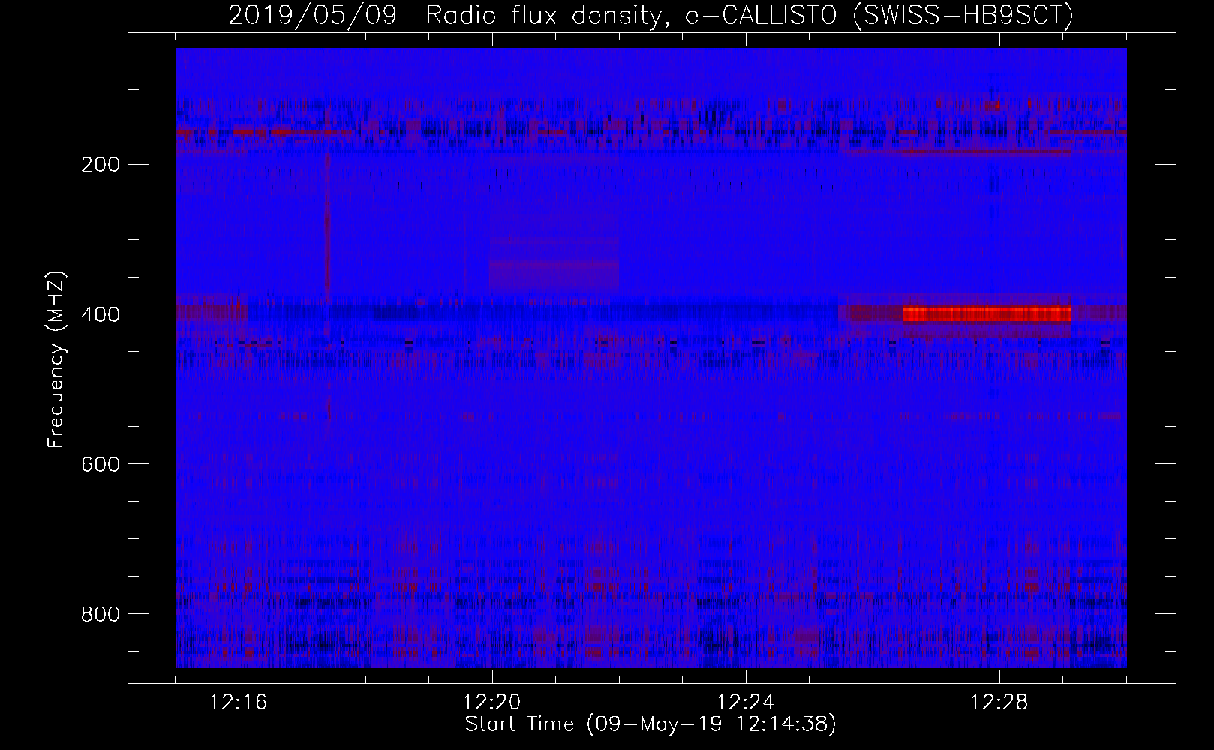This screenshot has width=1214, height=750.
Task: Click the 200 frequency tick label
Action: [x=100, y=163]
